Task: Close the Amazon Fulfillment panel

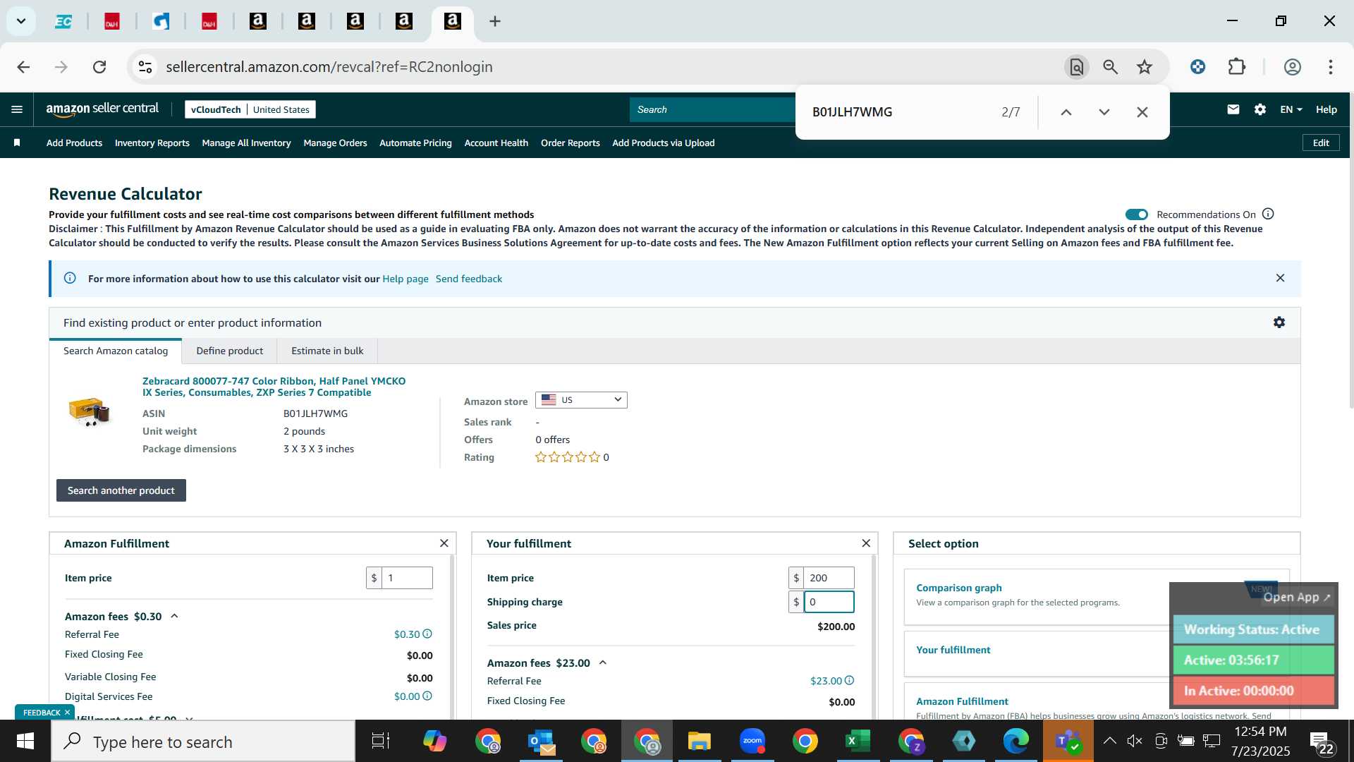Action: pyautogui.click(x=444, y=543)
